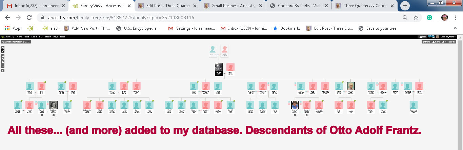463x150 pixels.
Task: Open the Lorraine_Frantz account menu
Action: coord(448,37)
